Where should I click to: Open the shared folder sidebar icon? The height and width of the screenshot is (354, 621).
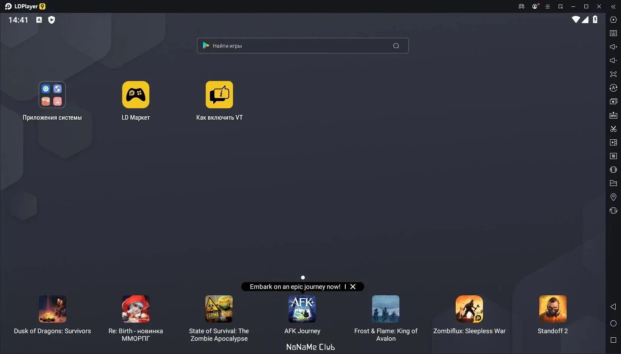pyautogui.click(x=613, y=183)
